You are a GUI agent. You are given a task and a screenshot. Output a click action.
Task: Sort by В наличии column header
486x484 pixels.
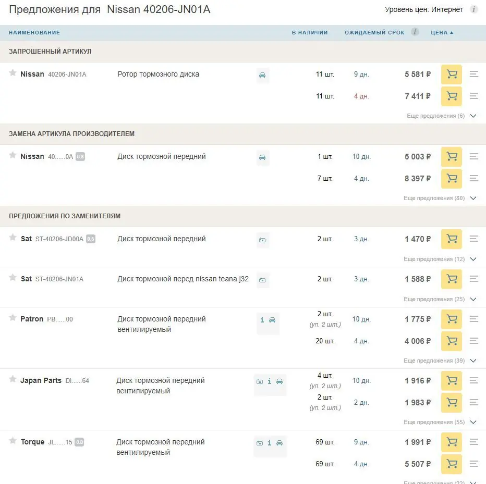[x=310, y=32]
